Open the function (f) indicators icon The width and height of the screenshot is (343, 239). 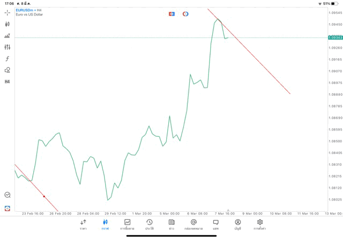coord(8,59)
